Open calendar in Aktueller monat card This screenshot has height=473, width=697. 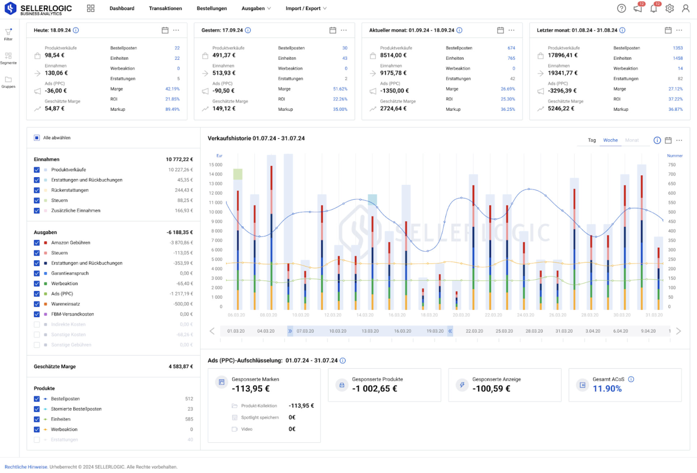(x=500, y=30)
